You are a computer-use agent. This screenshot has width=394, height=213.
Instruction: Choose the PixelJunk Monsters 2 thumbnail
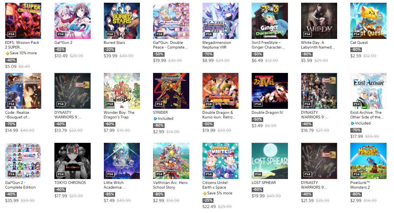(368, 161)
